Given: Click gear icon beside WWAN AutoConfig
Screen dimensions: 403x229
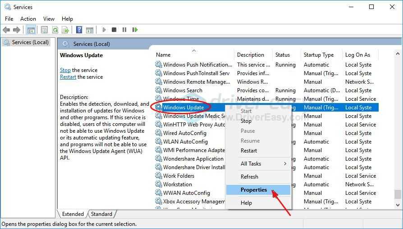Looking at the screenshot, I should pyautogui.click(x=158, y=193).
